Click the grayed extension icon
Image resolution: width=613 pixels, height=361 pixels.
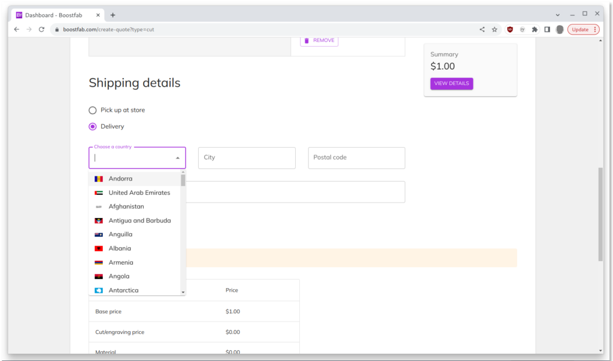pos(522,29)
